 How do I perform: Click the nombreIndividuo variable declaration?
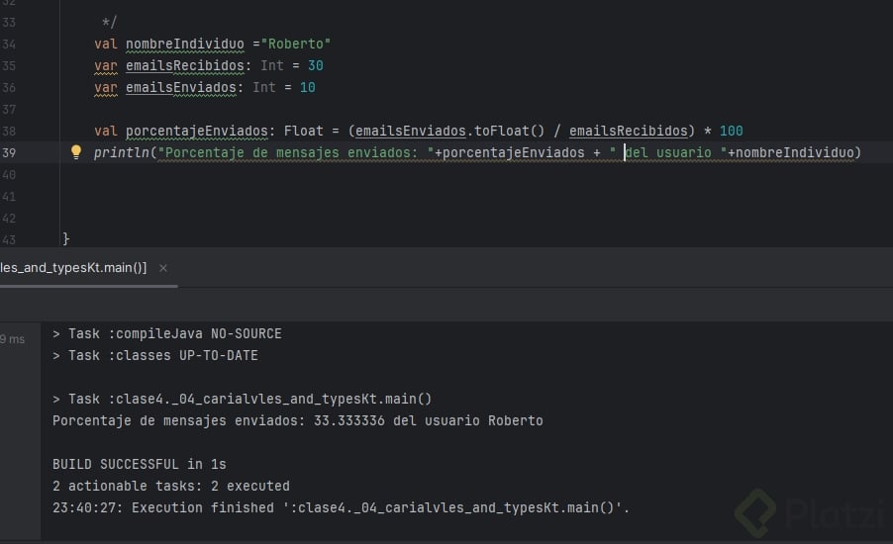coord(184,44)
